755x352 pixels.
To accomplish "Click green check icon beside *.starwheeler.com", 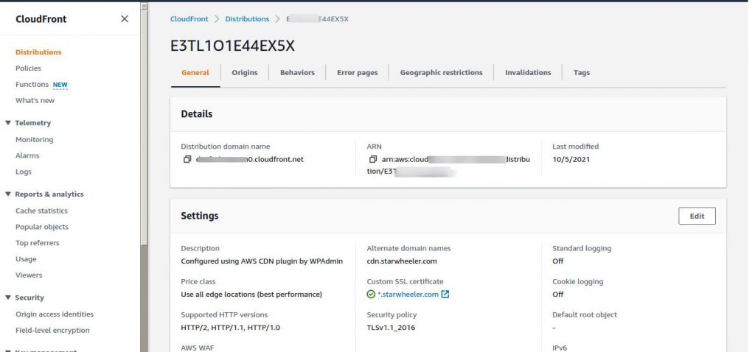I will click(x=371, y=295).
